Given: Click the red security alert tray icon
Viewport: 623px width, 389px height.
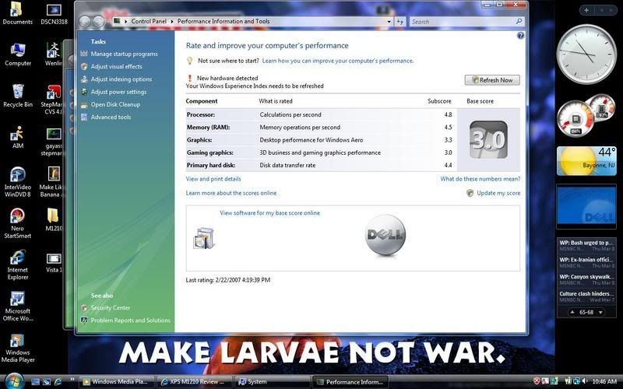Looking at the screenshot, I should tap(537, 381).
